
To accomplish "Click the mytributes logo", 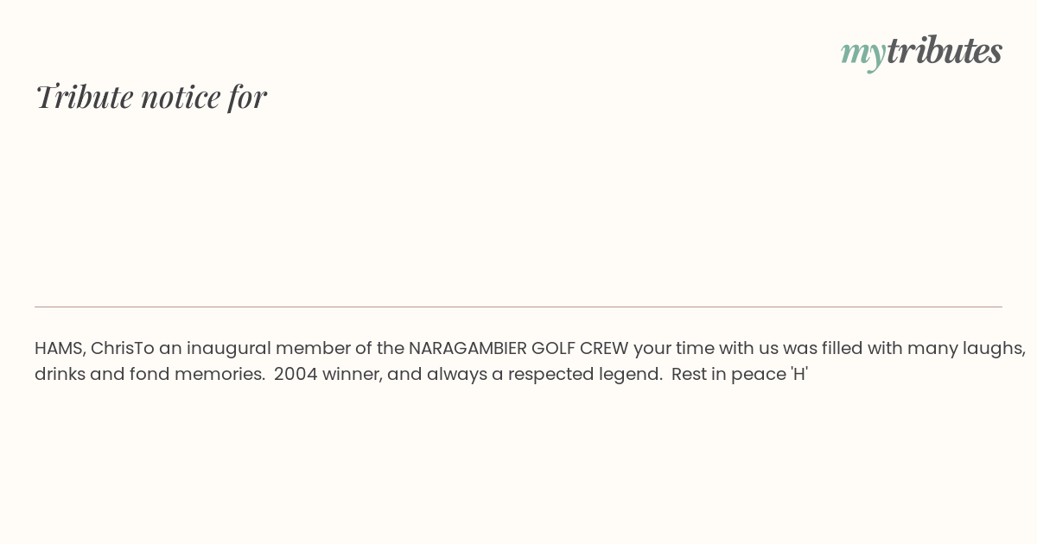I will point(921,53).
